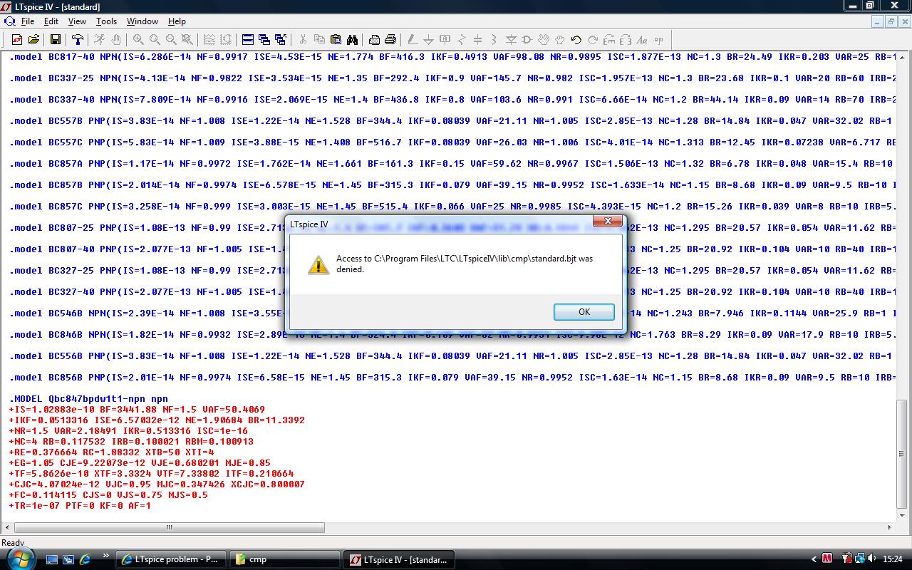Viewport: 912px width, 570px height.
Task: Close the LTspice IV error dialog
Action: (x=608, y=222)
